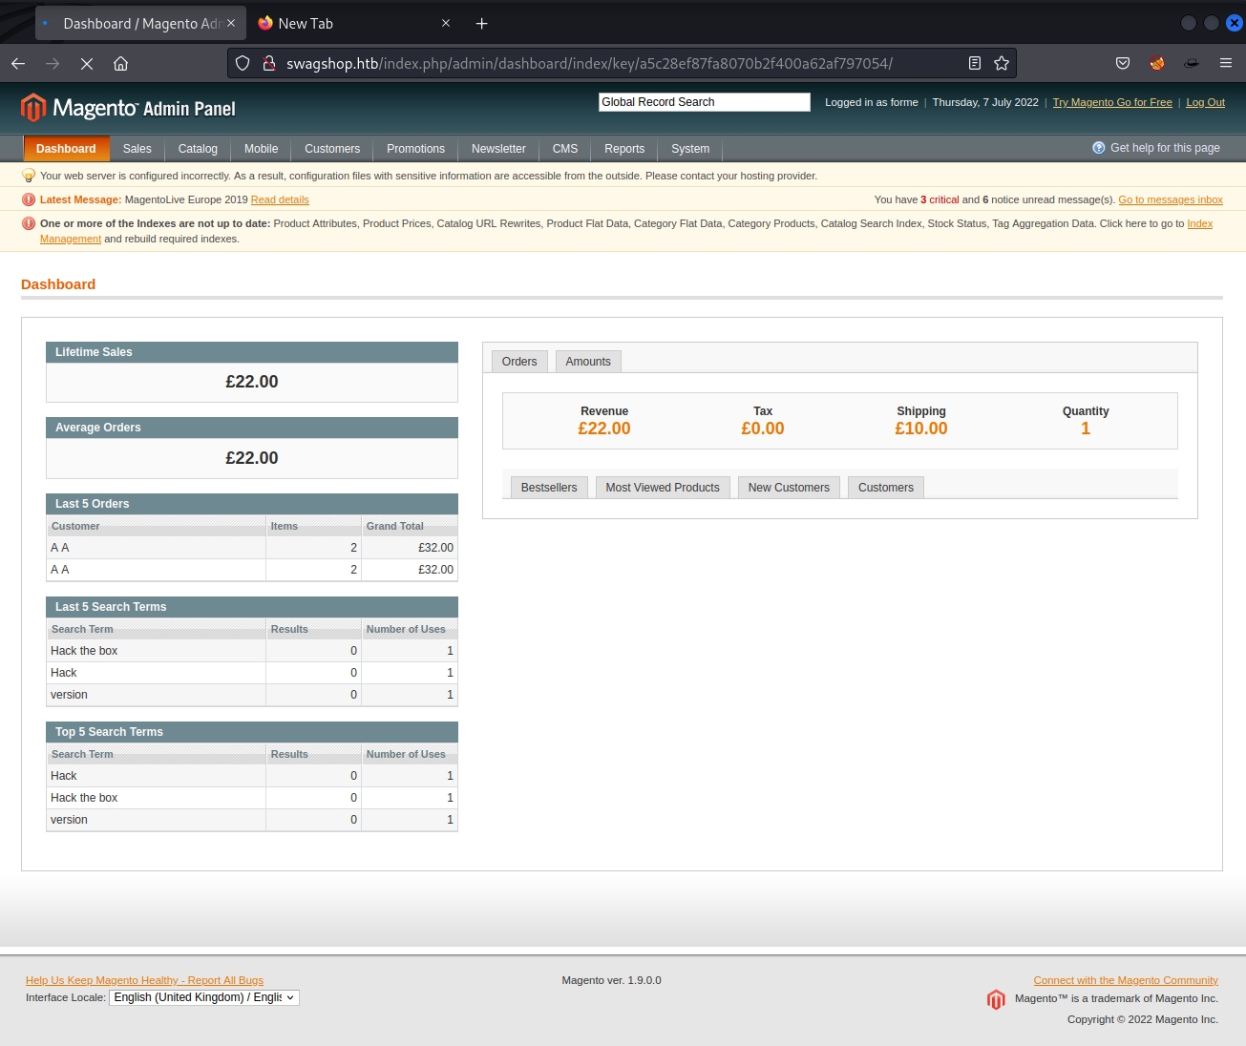Click the Log Out link
1246x1046 pixels.
pos(1204,103)
